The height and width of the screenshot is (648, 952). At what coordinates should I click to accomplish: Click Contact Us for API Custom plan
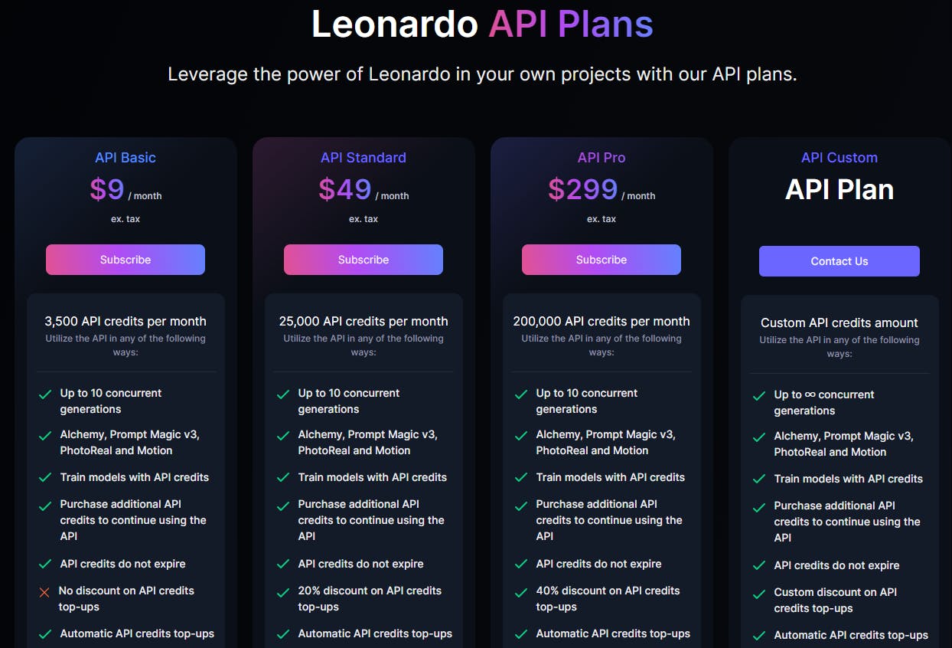(840, 261)
